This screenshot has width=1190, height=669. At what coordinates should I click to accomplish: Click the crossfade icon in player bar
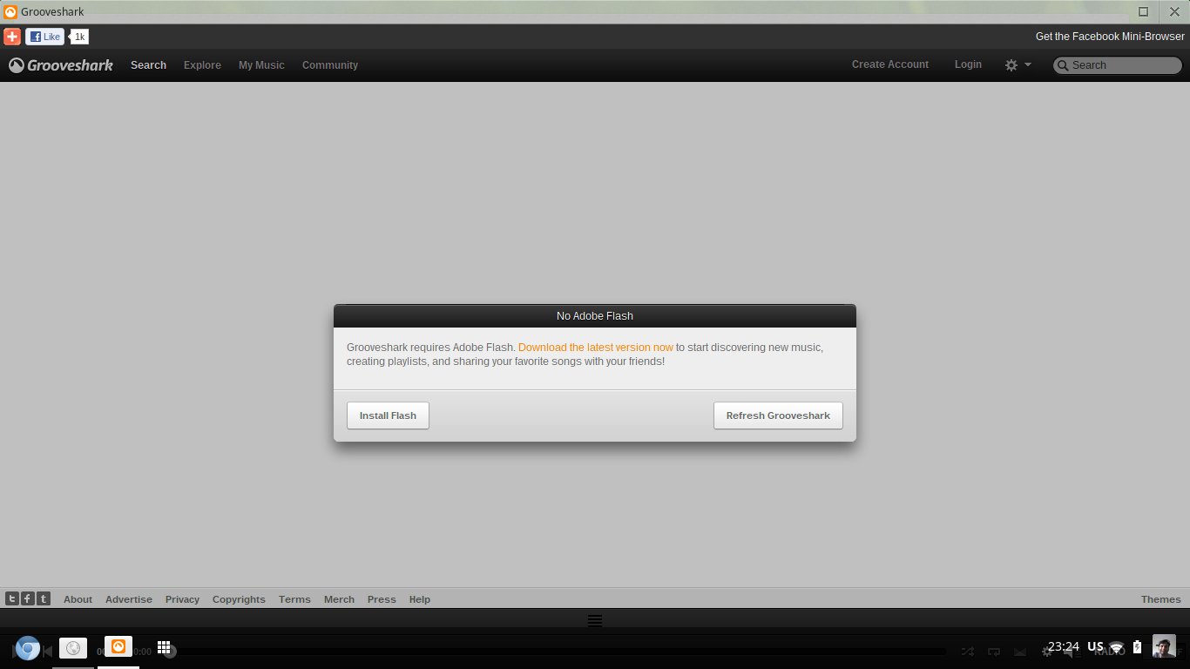[1020, 652]
